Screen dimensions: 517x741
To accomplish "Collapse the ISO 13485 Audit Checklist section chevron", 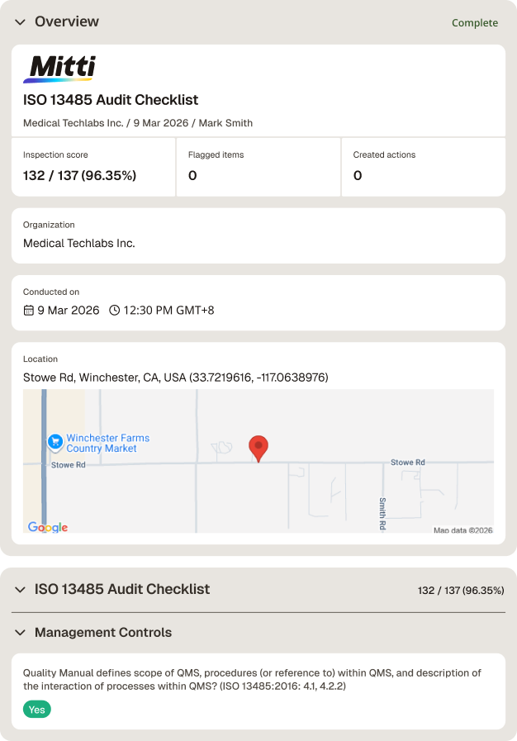I will pyautogui.click(x=20, y=590).
